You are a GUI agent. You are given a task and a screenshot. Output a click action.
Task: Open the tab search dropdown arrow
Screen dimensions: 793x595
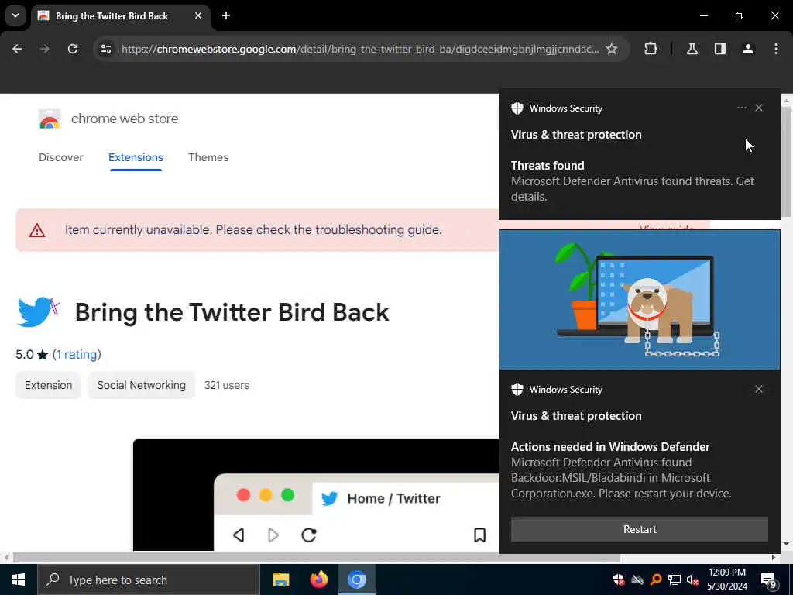click(x=15, y=15)
